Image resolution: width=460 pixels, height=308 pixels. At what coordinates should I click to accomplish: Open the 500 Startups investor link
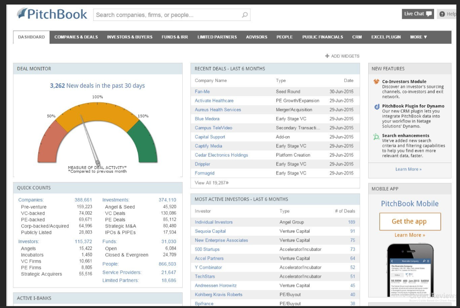click(207, 249)
